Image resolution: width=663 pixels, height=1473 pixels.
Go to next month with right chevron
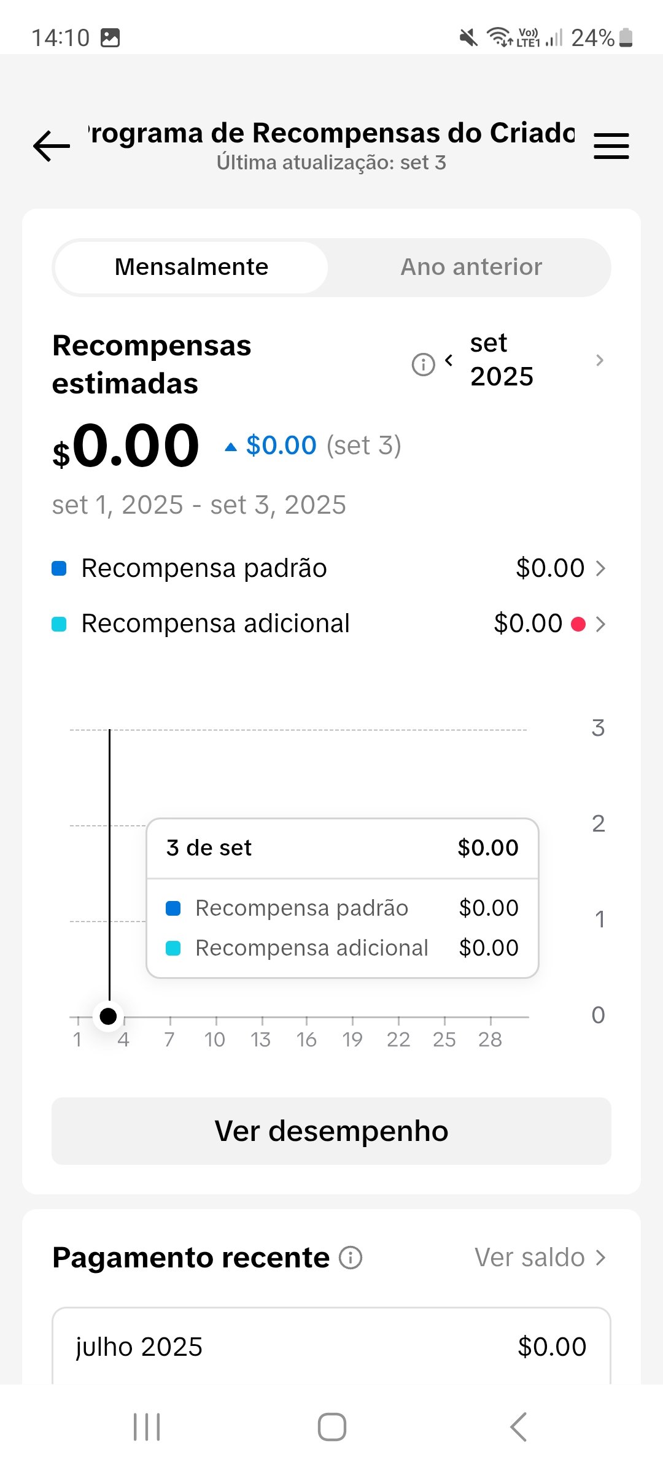[x=600, y=360]
